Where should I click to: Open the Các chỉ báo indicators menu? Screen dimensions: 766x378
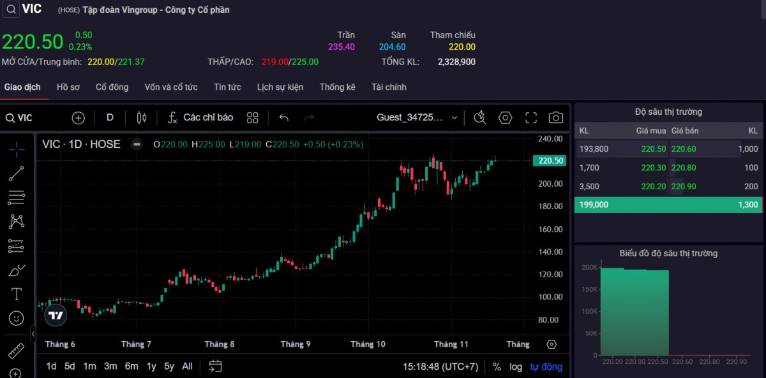[200, 118]
